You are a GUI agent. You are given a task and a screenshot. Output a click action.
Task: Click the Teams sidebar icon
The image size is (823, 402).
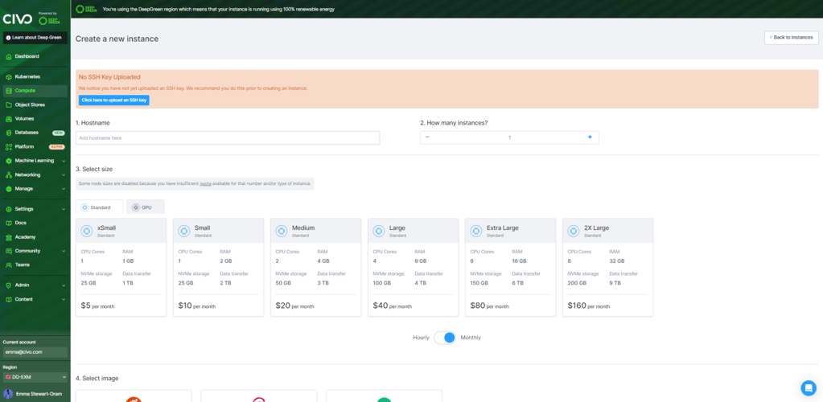pyautogui.click(x=9, y=265)
